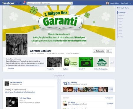Click in the Facebook search field

[48, 3]
